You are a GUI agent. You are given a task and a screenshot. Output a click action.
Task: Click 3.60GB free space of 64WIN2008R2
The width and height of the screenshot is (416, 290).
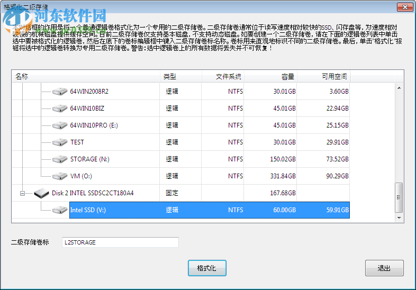pos(339,92)
